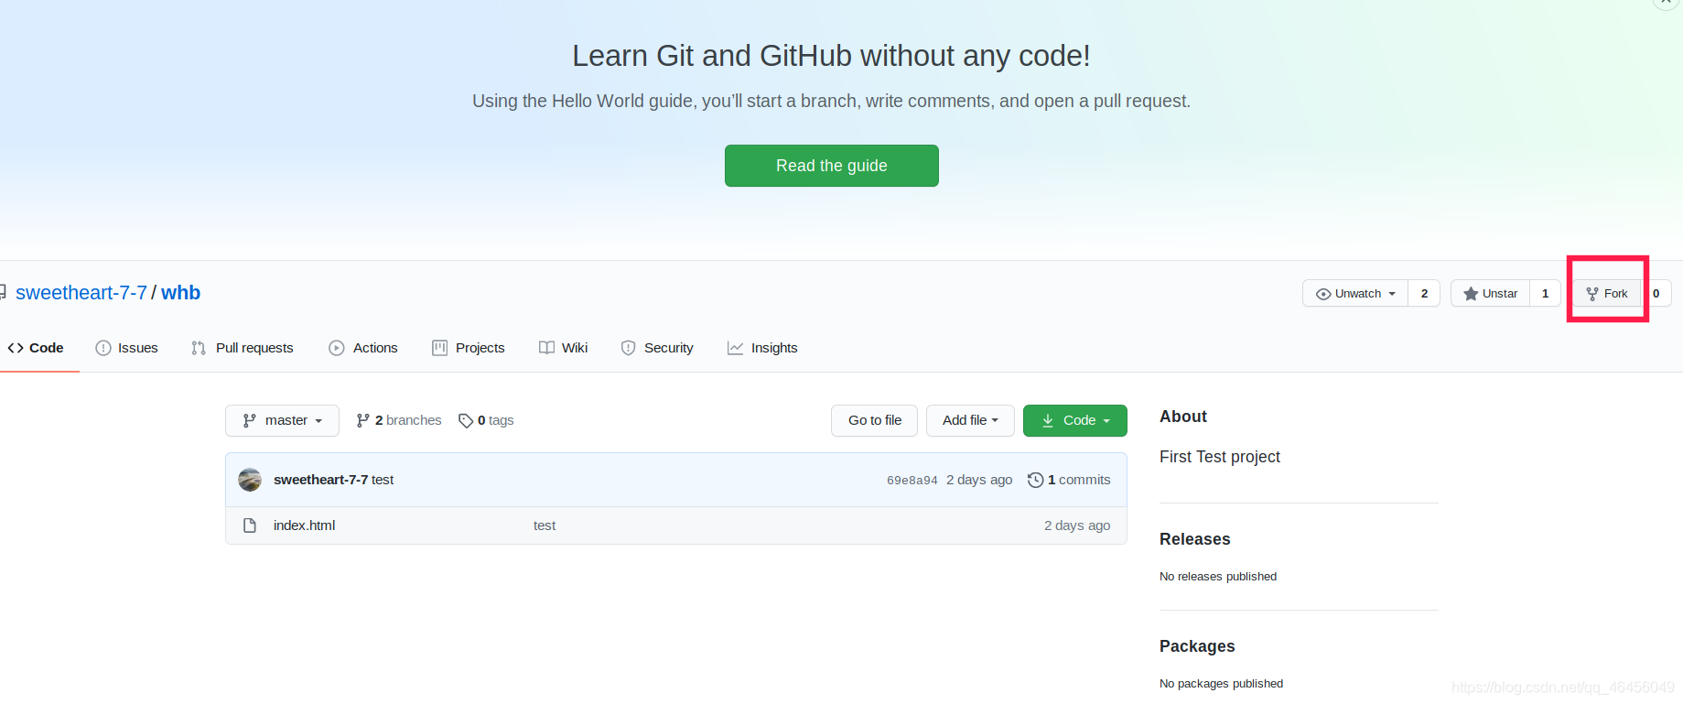Click the project board icon on Projects tab
The image size is (1683, 704).
coord(440,348)
